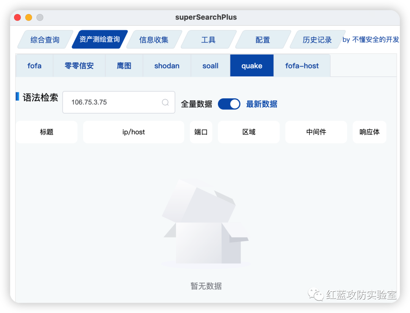Go to the 配置 tab
The image size is (410, 313).
[x=263, y=40]
